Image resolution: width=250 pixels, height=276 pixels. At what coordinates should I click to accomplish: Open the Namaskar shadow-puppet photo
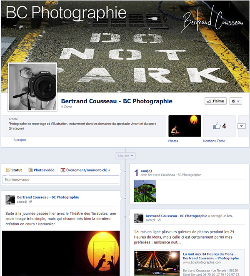pyautogui.click(x=61, y=253)
